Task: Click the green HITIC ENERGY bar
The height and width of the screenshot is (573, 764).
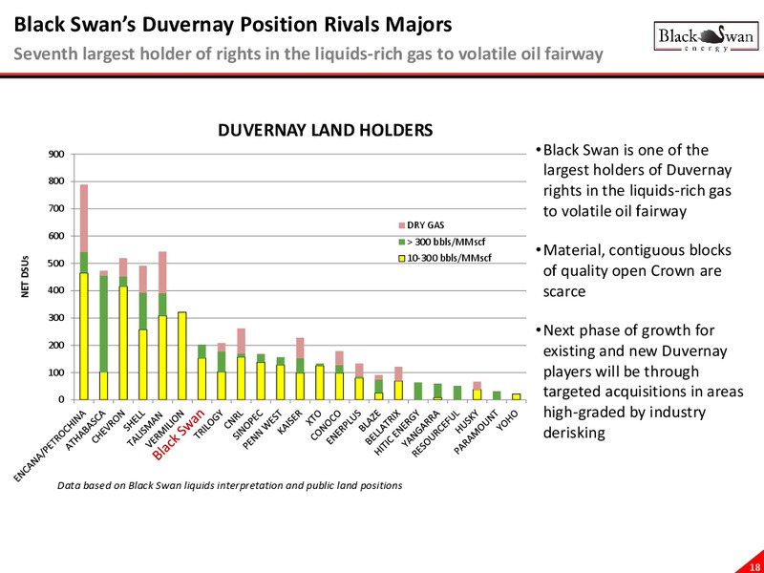Action: click(x=418, y=392)
